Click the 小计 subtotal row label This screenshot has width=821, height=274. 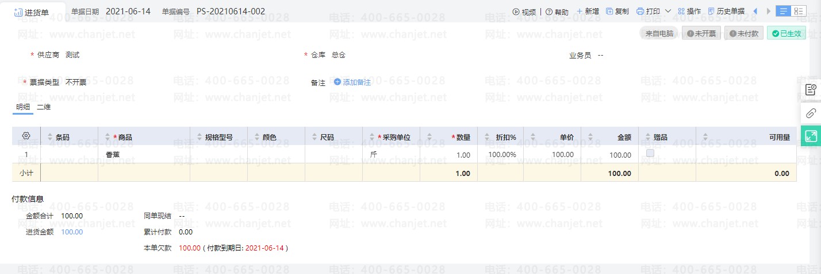pyautogui.click(x=26, y=173)
